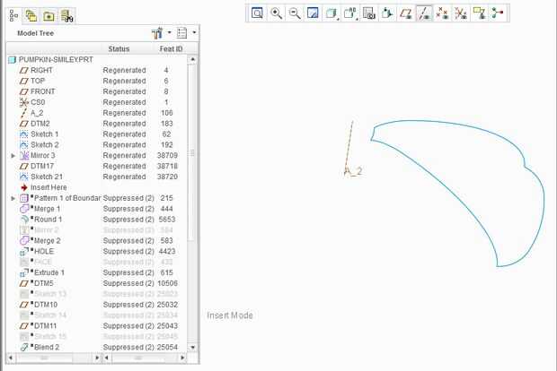Select the DTM11 suppressed plane
The width and height of the screenshot is (557, 371).
(x=46, y=325)
